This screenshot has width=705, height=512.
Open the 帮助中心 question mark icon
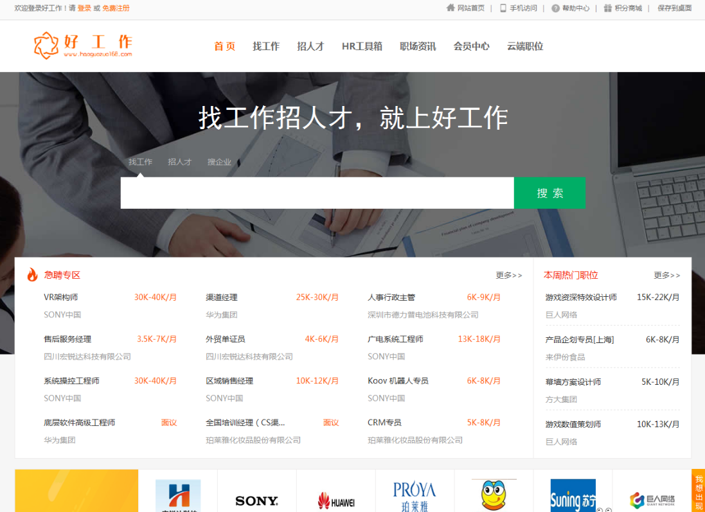(555, 8)
